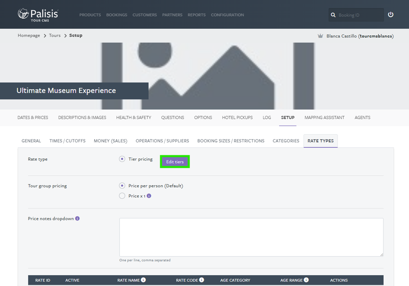
Task: Click the Age Category column header
Action: [x=235, y=280]
